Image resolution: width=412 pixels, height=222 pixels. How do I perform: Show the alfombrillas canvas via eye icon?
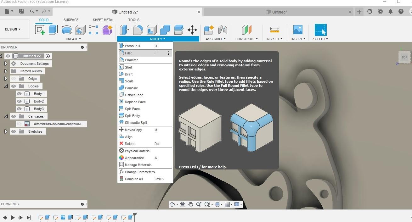pos(19,124)
